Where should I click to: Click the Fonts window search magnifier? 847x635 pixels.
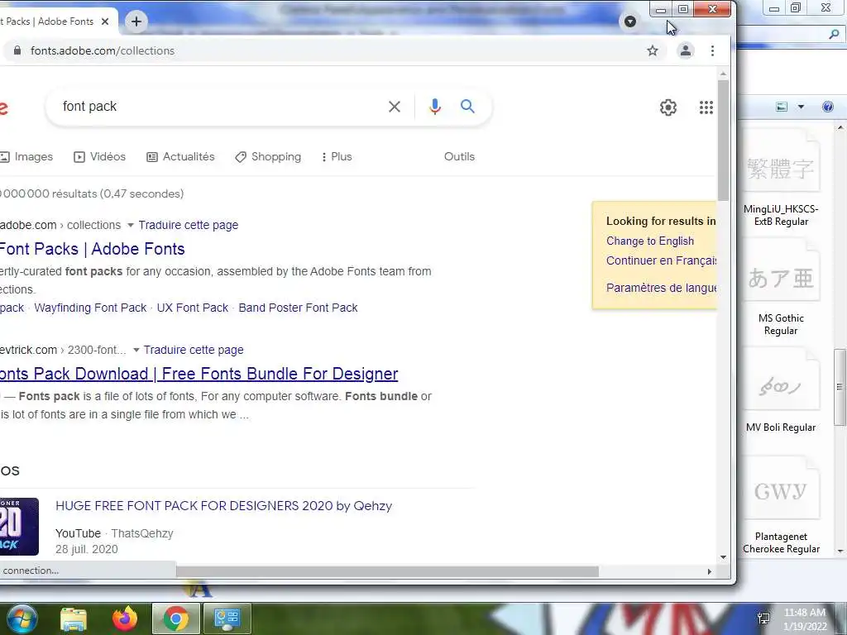(x=834, y=35)
